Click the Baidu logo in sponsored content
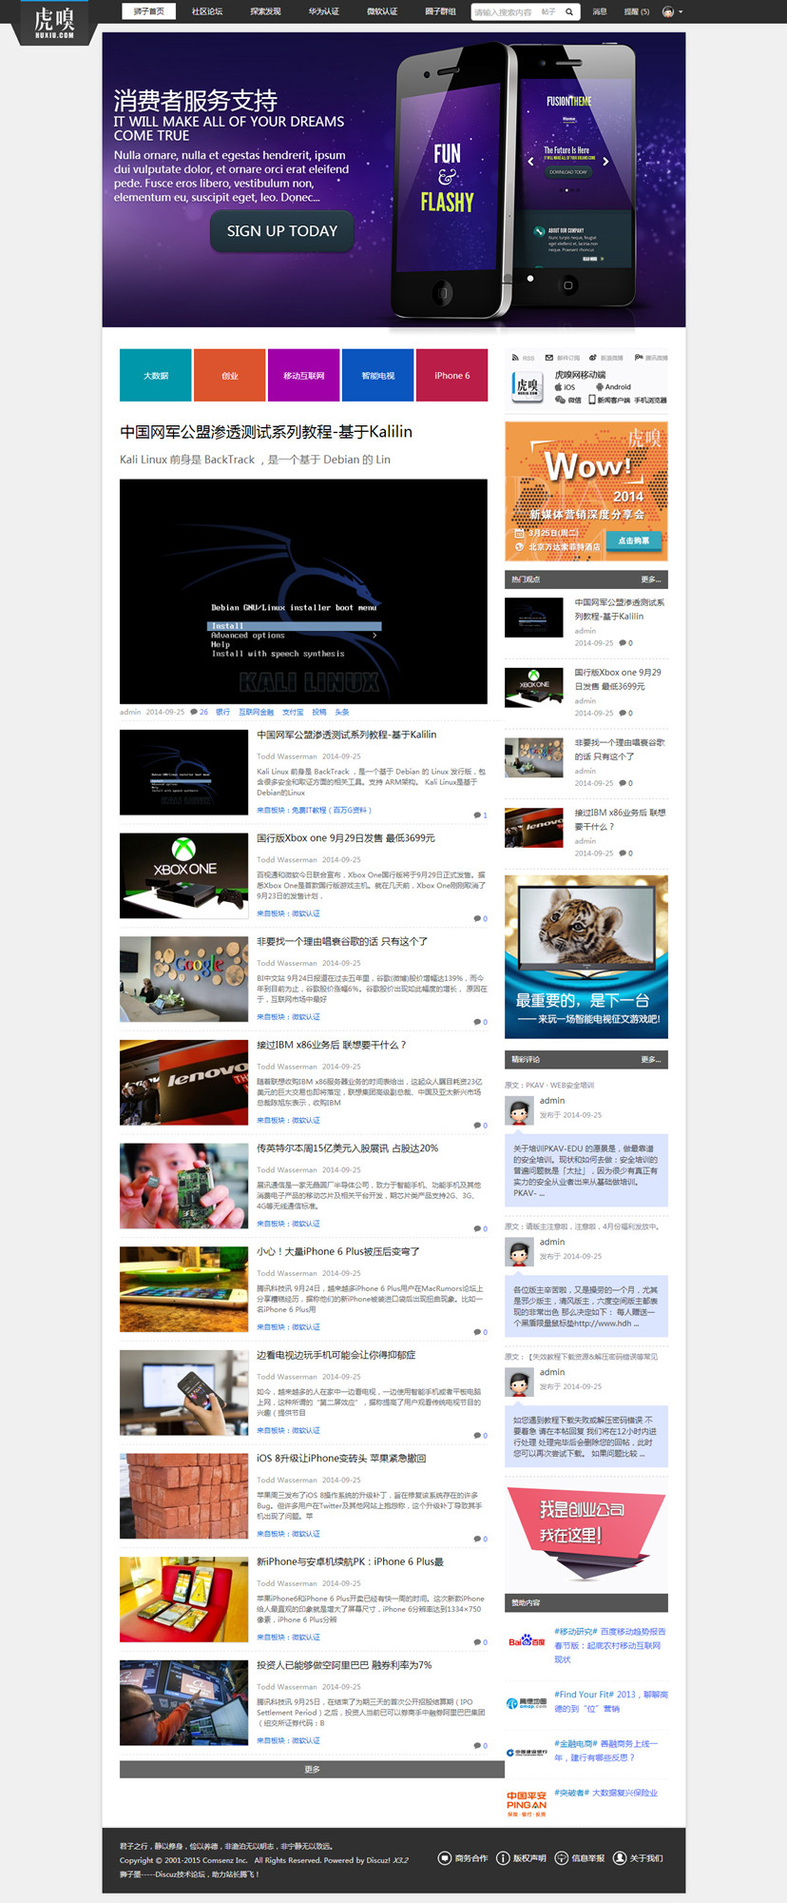Image resolution: width=787 pixels, height=1903 pixels. [x=527, y=1641]
